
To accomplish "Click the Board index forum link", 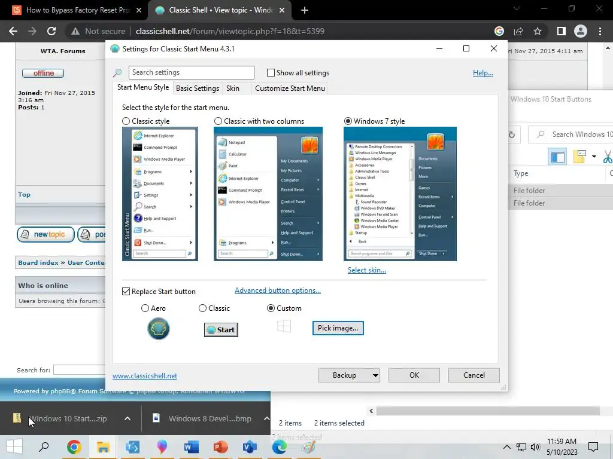I will click(x=38, y=263).
